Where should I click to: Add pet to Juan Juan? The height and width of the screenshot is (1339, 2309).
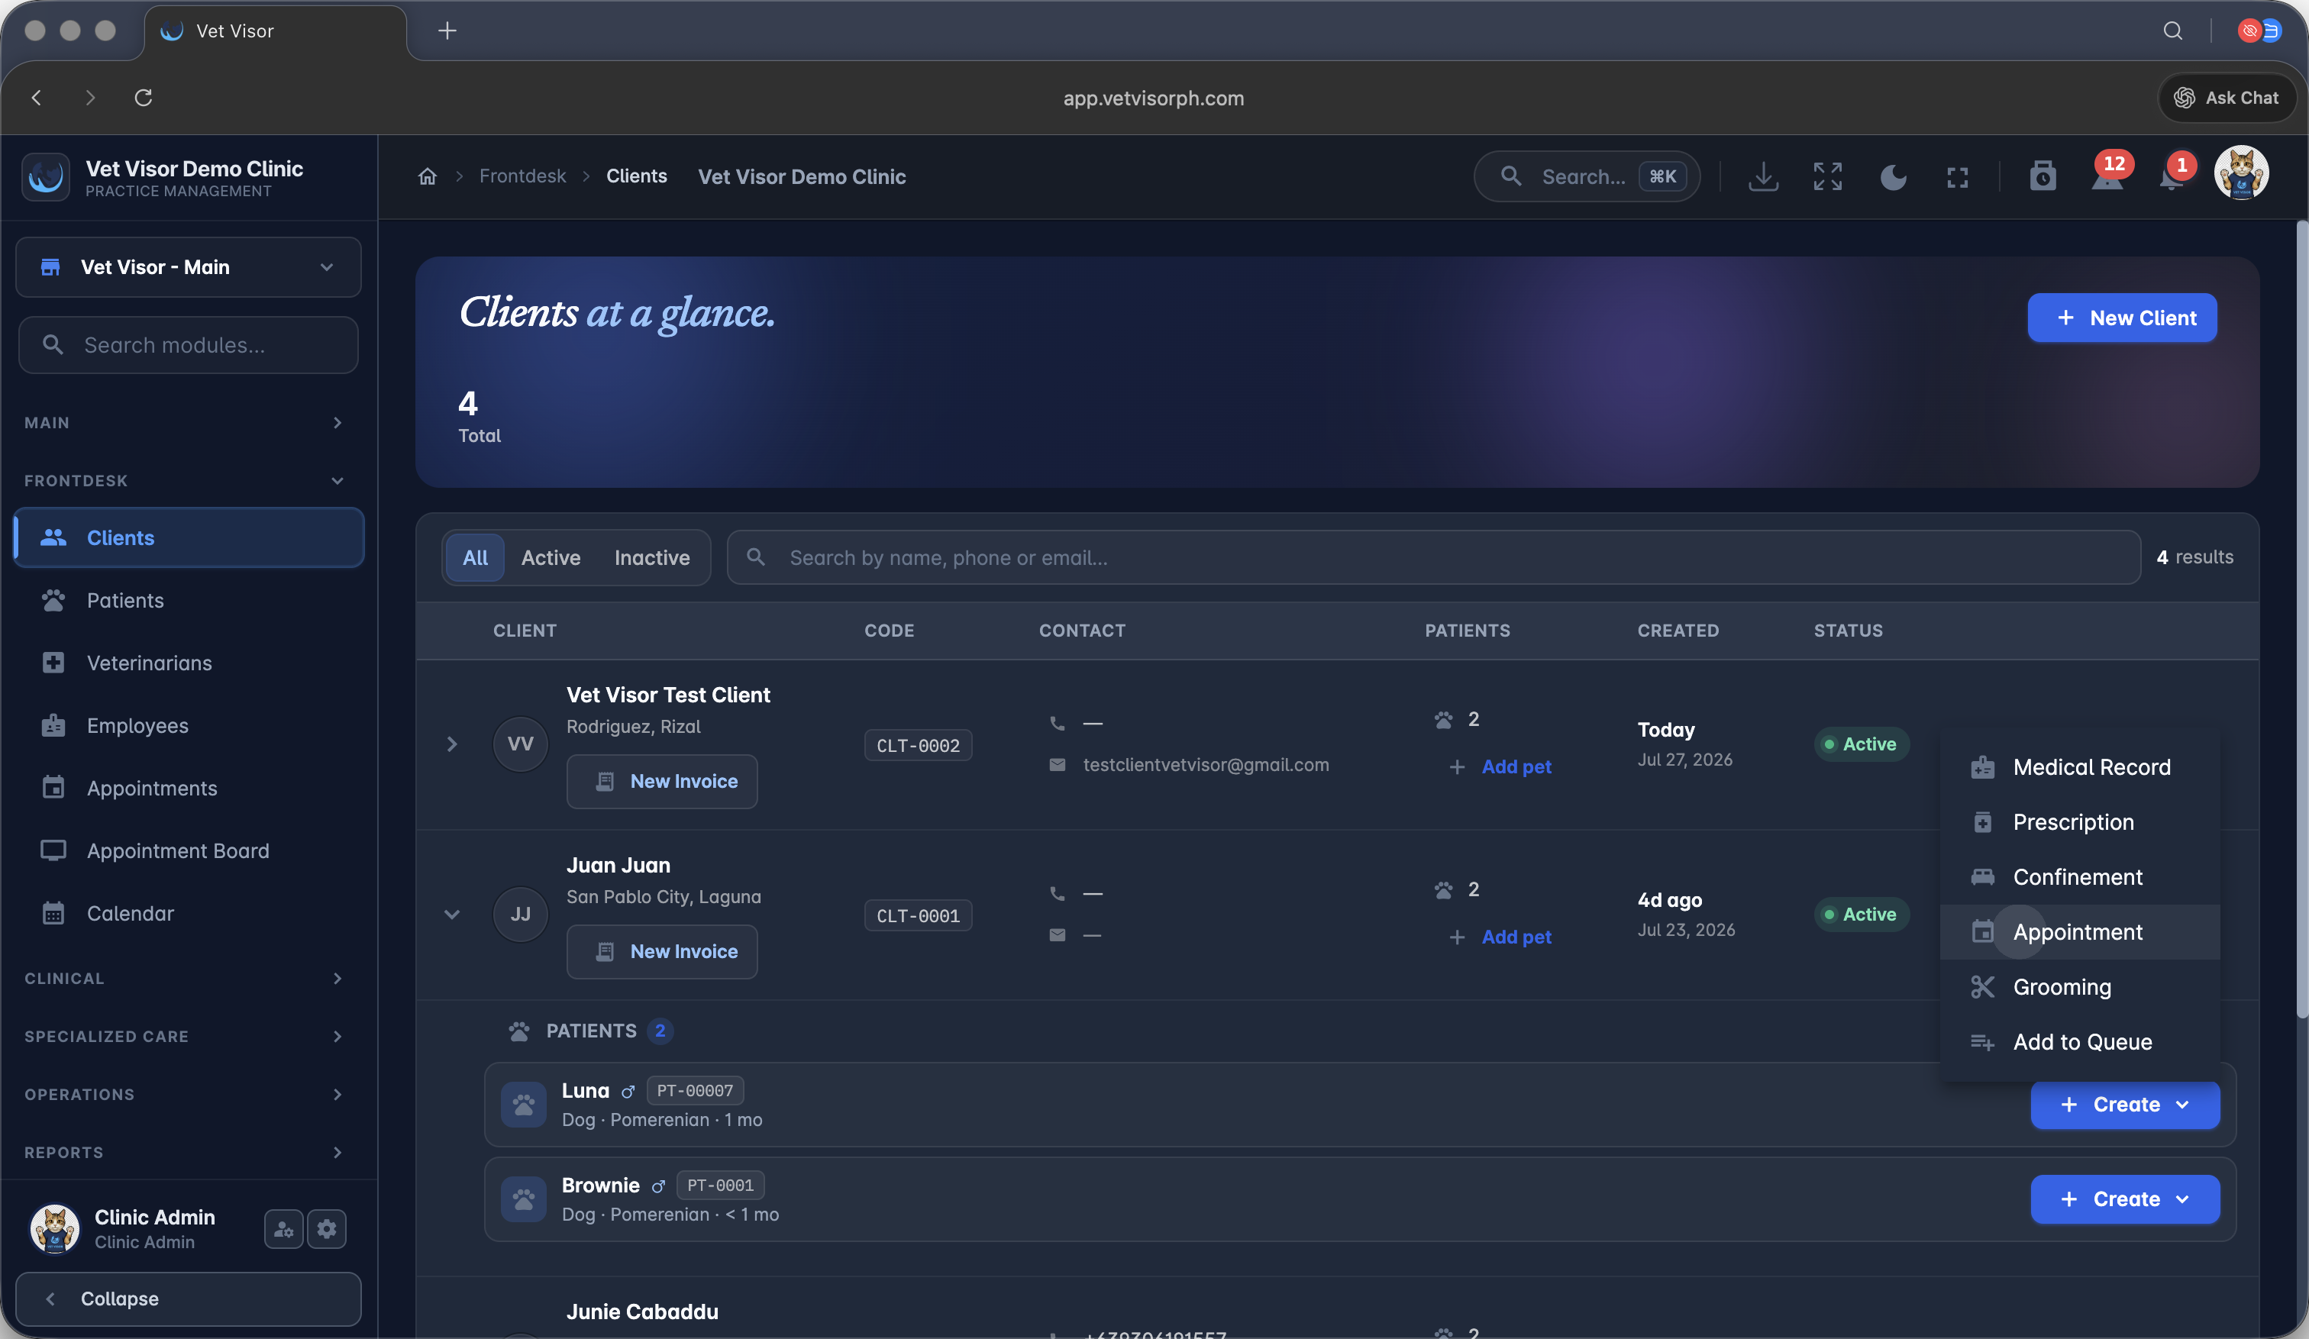tap(1501, 937)
